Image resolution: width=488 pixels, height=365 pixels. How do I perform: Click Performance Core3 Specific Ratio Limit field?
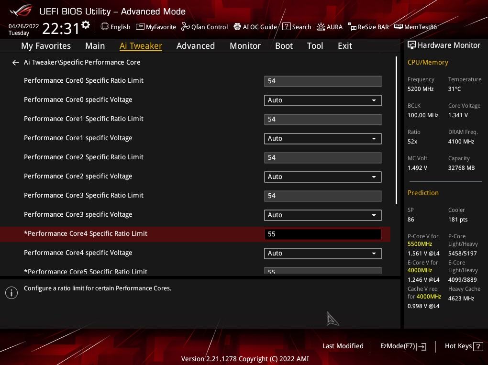pyautogui.click(x=323, y=196)
